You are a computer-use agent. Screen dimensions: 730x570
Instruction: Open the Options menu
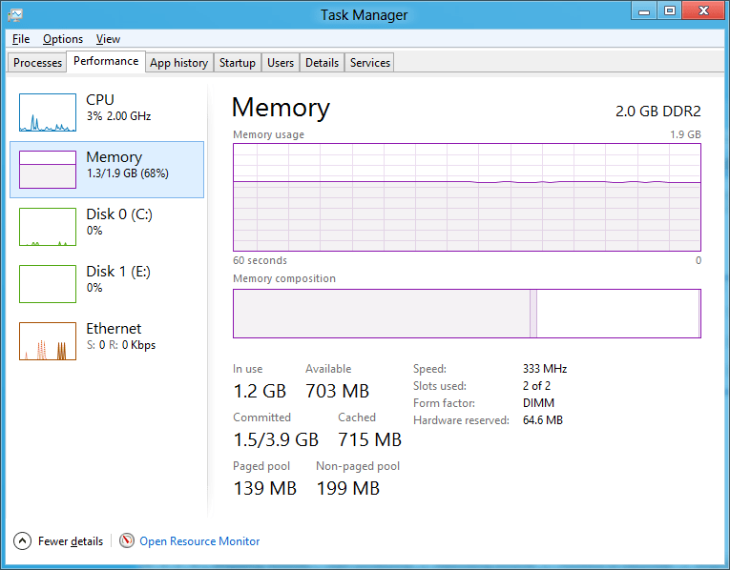[63, 39]
